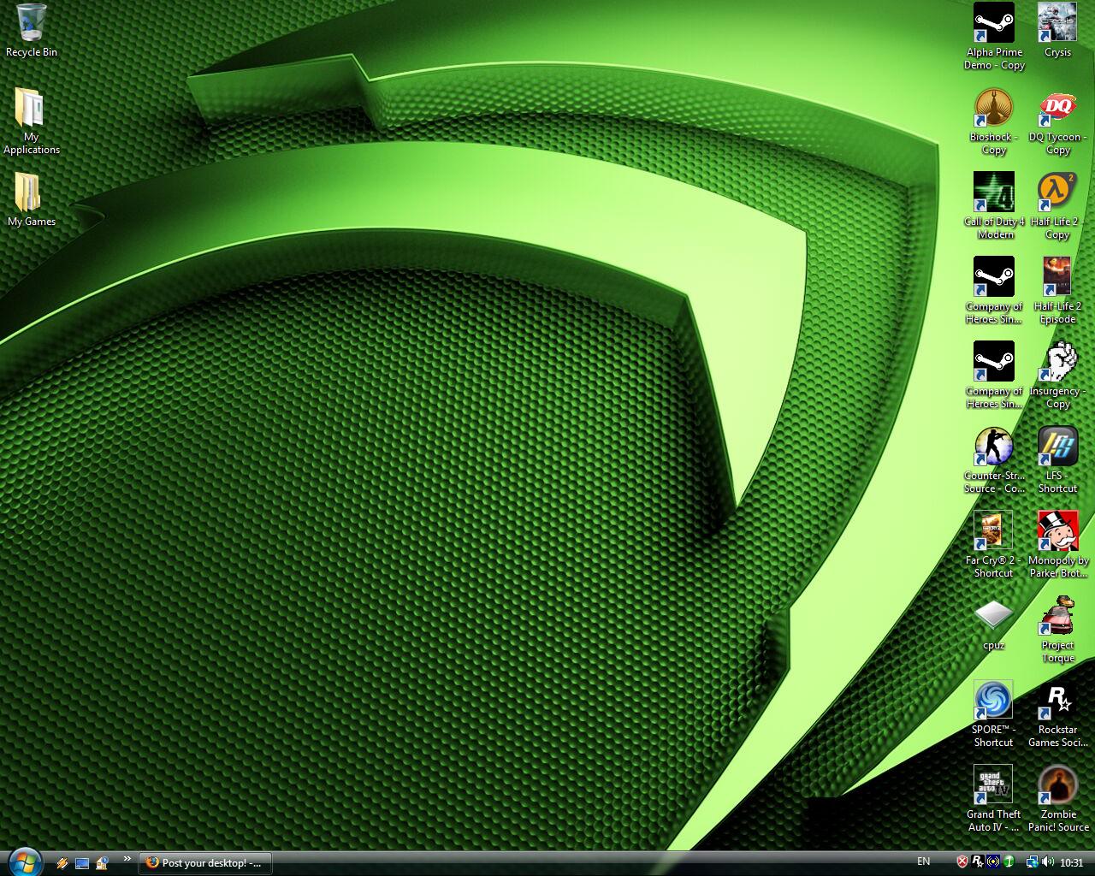Screen dimensions: 1095x876
Task: Click the Show Desktop quick launch icon
Action: (82, 863)
